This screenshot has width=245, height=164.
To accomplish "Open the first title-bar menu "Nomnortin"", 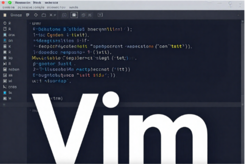I will click(x=22, y=3).
